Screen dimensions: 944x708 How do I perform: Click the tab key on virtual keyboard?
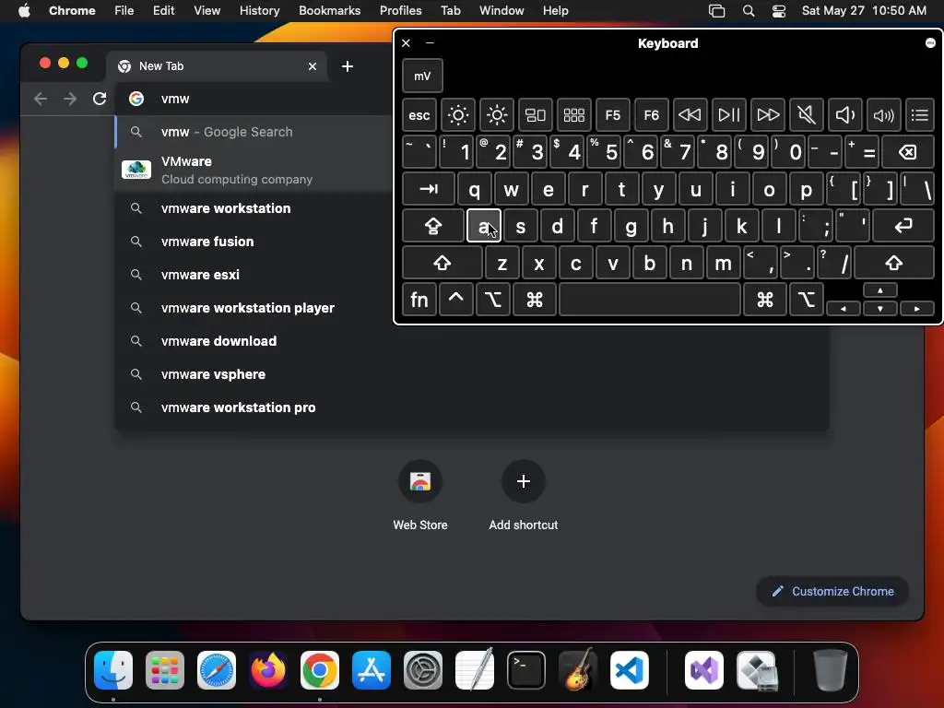pos(428,189)
